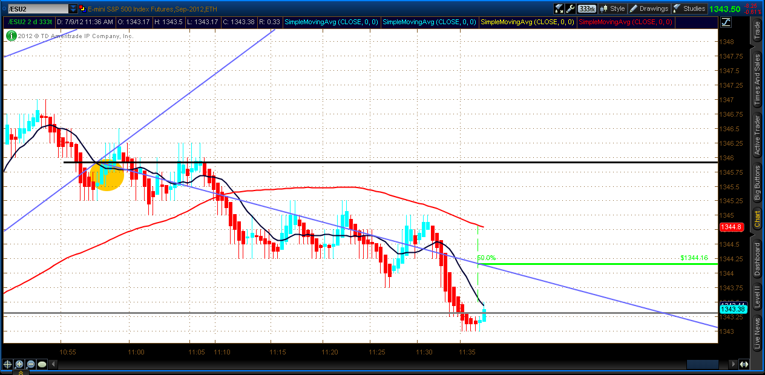
Task: Click the zoom in plus icon
Action: (19, 364)
